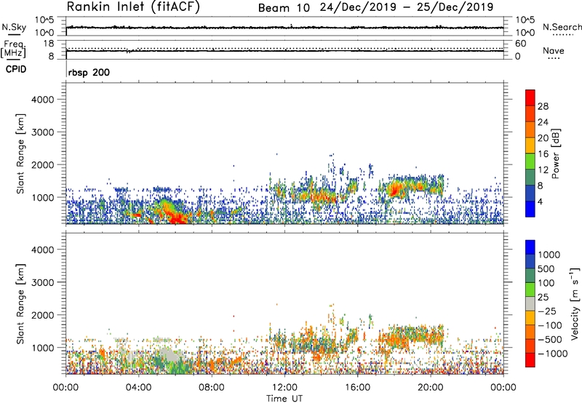This screenshot has height=403, width=582.
Task: Click the red bottom segment of Velocity colorbar
Action: [530, 360]
